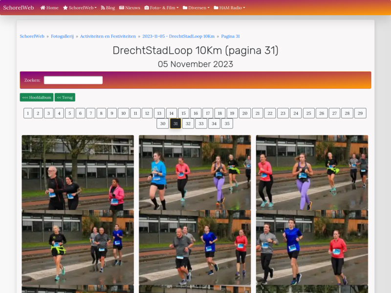Go to page 16
Viewport: 391px width, 293px height.
[x=196, y=113]
